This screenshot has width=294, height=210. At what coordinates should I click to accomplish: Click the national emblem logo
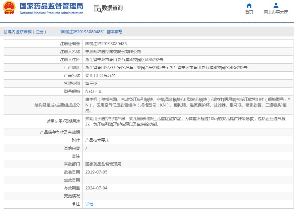[9, 8]
